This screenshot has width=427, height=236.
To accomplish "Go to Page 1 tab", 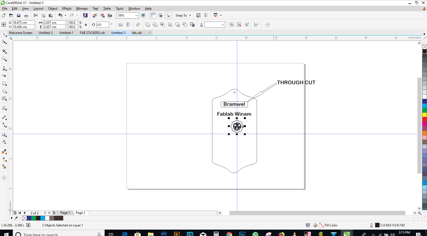I will [x=65, y=213].
